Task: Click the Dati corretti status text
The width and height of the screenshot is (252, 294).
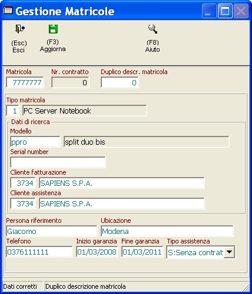Action: pyautogui.click(x=20, y=286)
